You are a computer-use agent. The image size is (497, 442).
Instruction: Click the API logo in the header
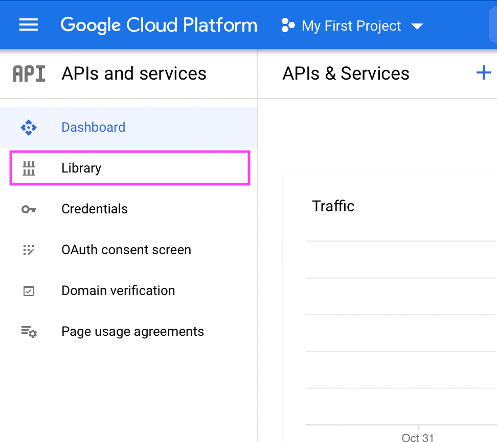[29, 73]
